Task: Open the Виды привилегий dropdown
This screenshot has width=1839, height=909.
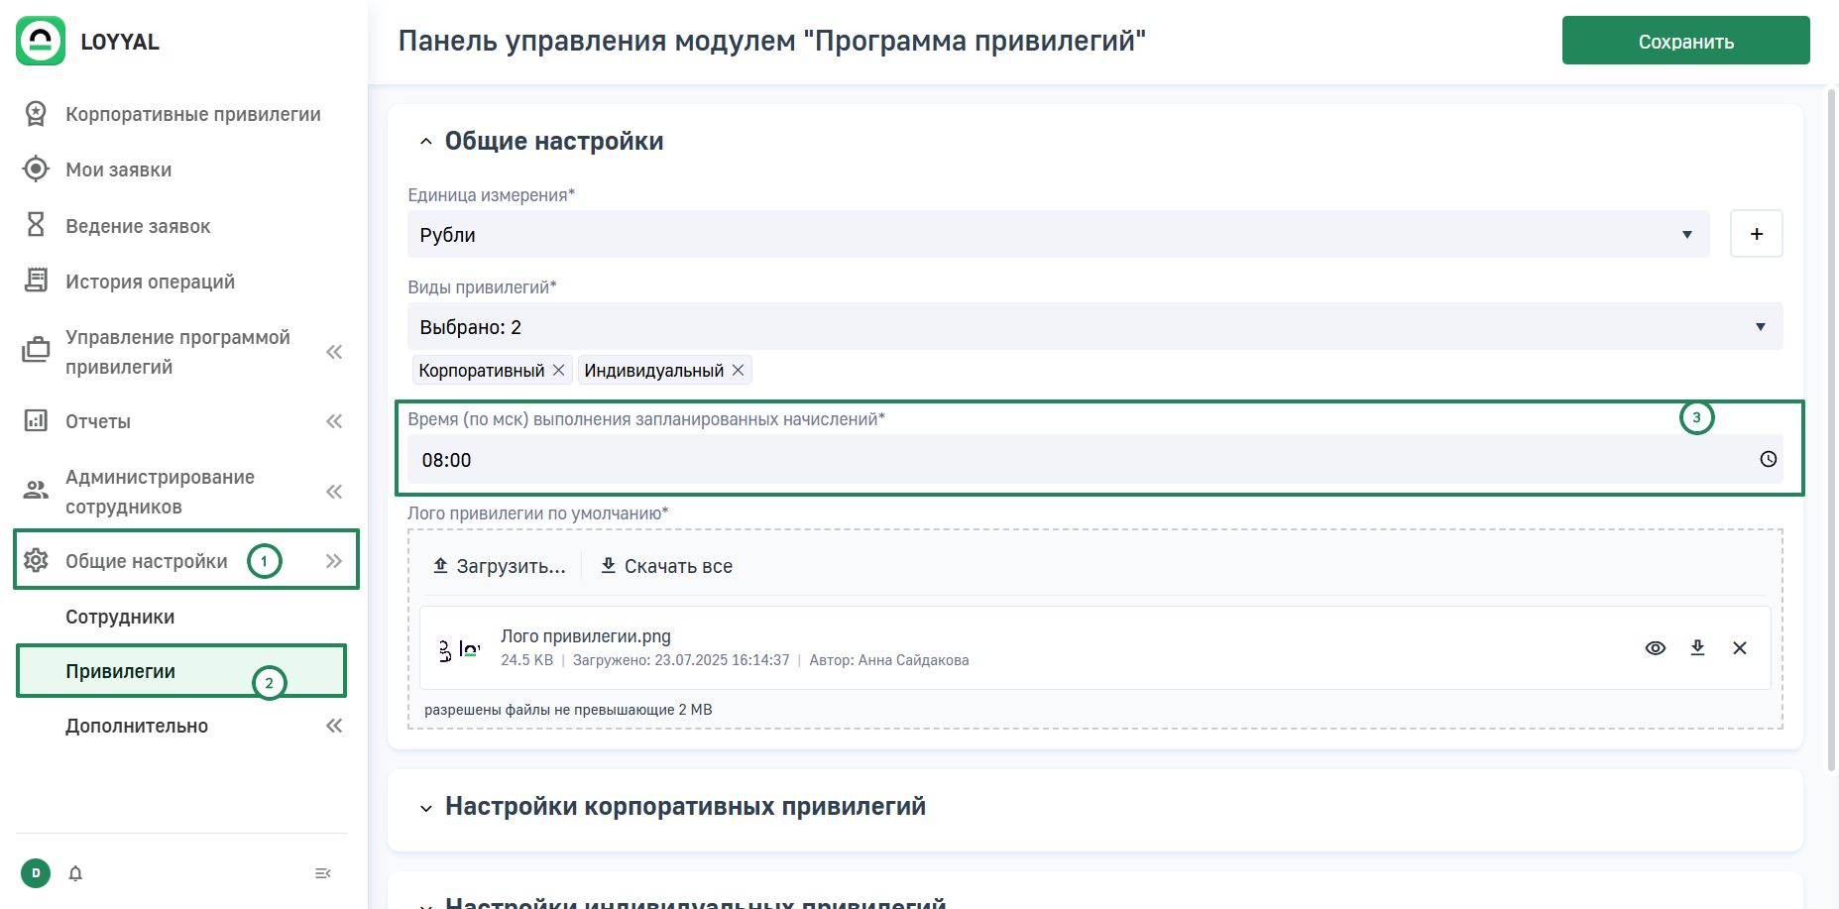Action: pos(1093,327)
